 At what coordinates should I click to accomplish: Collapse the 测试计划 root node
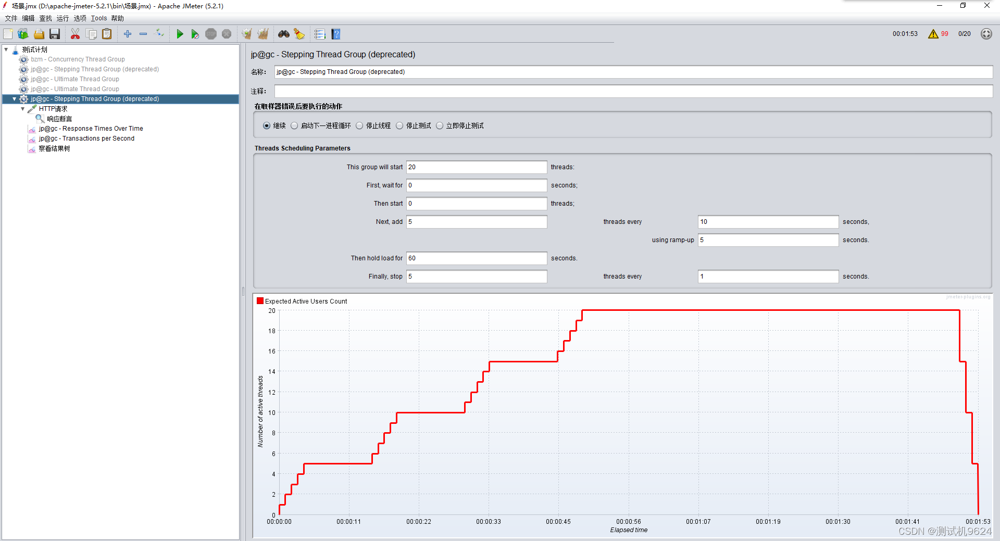tap(6, 49)
